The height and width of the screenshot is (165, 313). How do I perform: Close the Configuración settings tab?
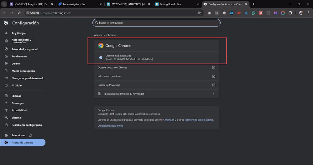pyautogui.click(x=246, y=4)
